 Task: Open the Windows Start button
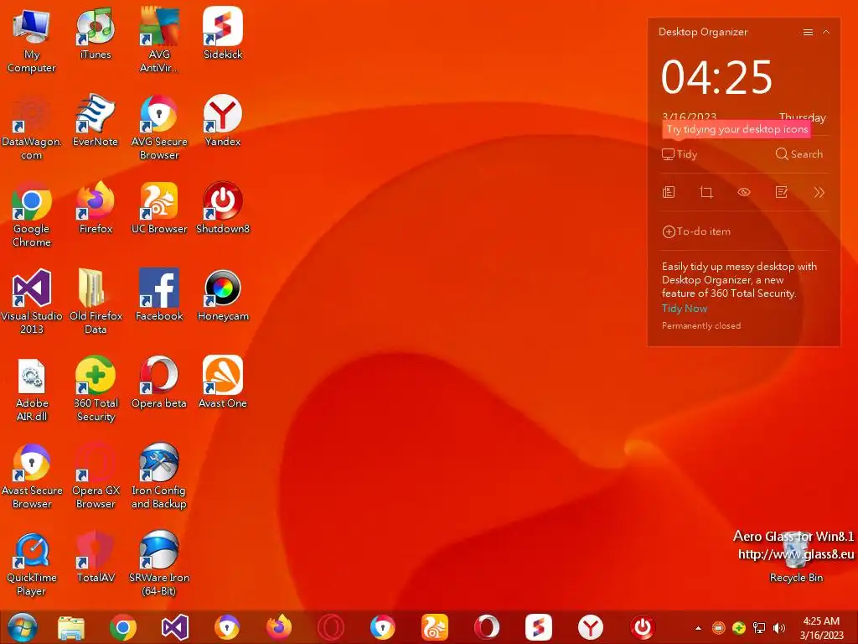click(23, 627)
